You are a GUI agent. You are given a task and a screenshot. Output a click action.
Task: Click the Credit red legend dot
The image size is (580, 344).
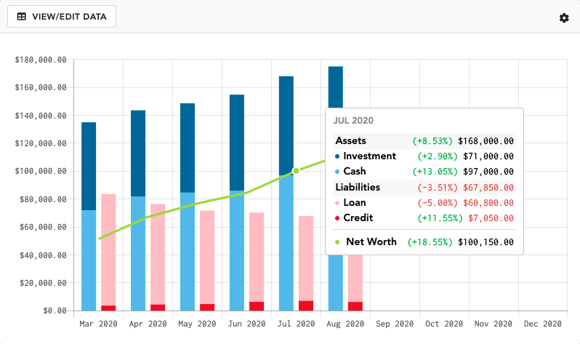338,218
